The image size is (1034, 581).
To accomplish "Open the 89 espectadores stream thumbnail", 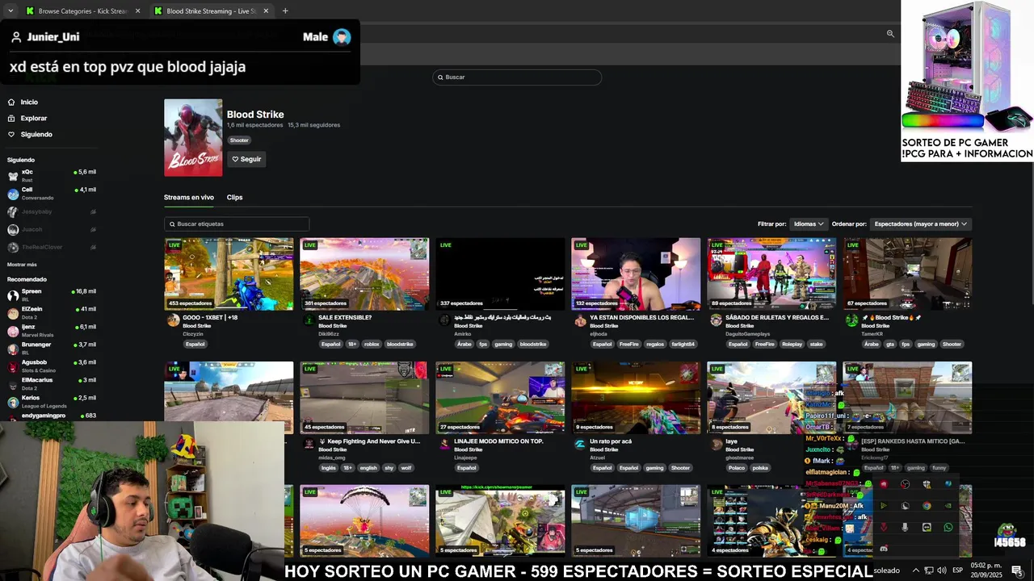I will 771,274.
